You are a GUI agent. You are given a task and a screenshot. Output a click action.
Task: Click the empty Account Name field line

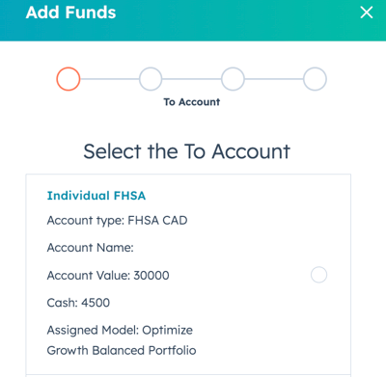click(90, 248)
